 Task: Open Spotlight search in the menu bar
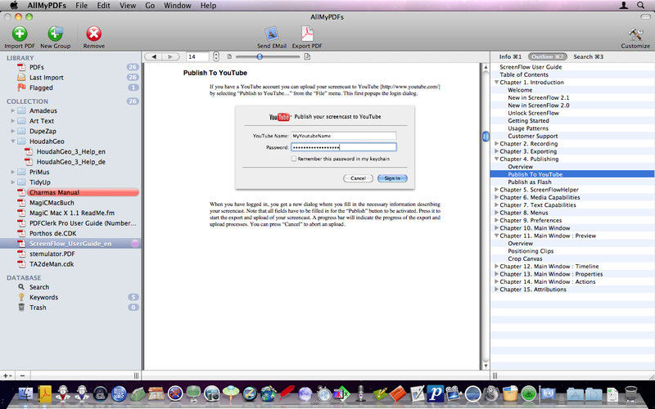point(640,6)
